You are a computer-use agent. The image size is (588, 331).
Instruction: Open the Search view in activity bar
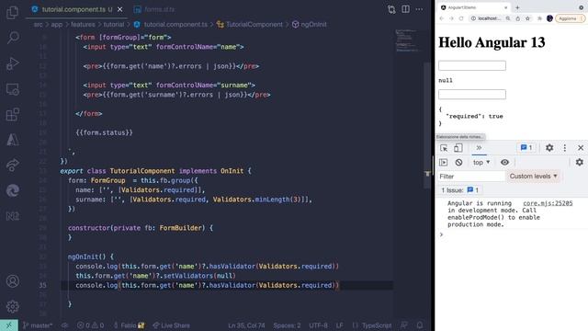pyautogui.click(x=12, y=38)
